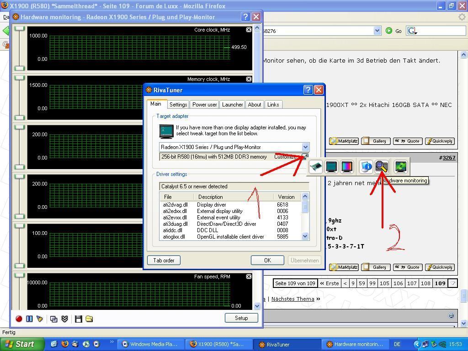Go to forum page 108

coord(425,283)
